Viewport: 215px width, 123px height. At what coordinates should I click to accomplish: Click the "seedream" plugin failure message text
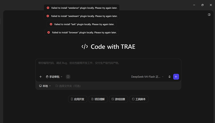84,16
